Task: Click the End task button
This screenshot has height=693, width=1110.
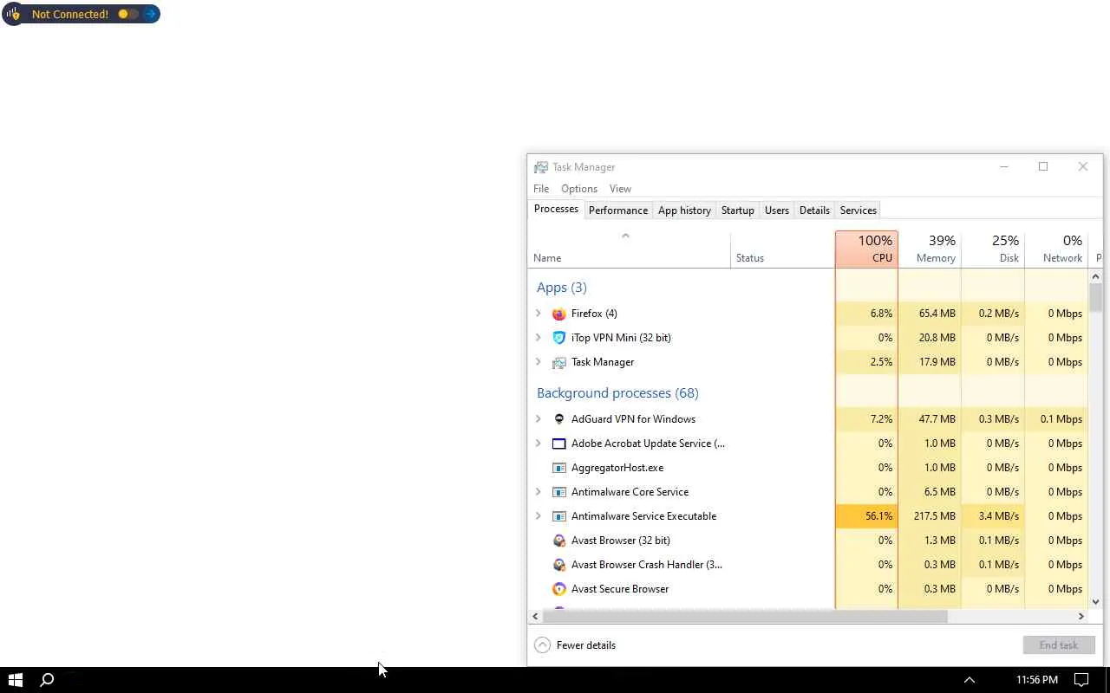Action: coord(1059,645)
